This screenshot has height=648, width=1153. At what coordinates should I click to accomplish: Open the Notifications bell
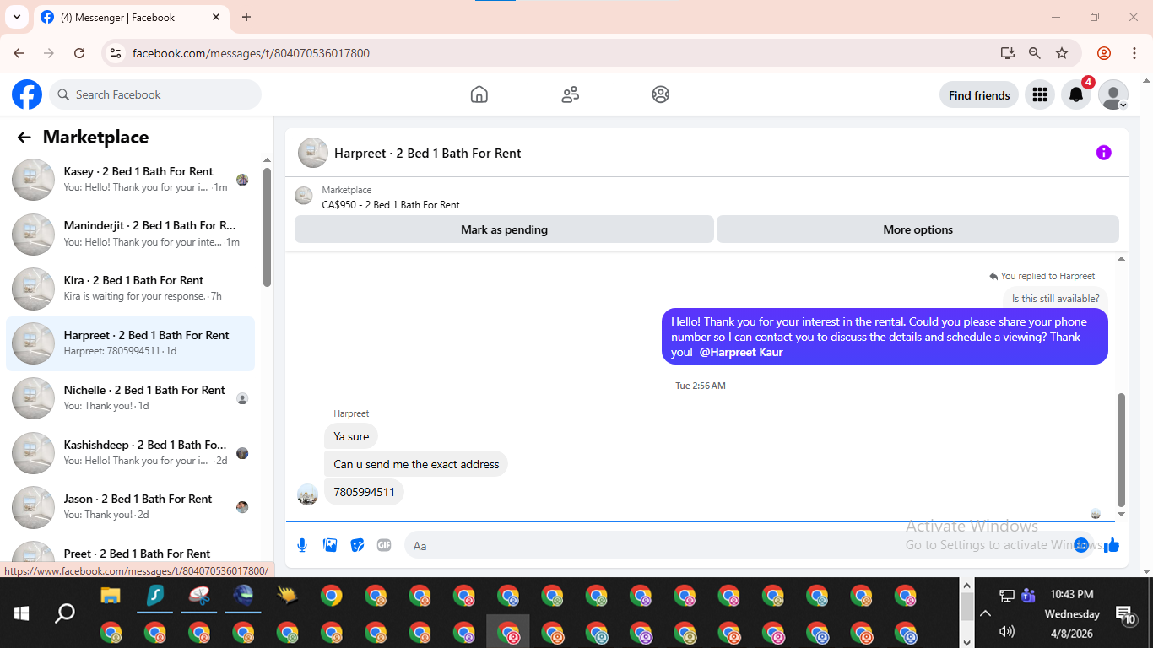(1076, 95)
